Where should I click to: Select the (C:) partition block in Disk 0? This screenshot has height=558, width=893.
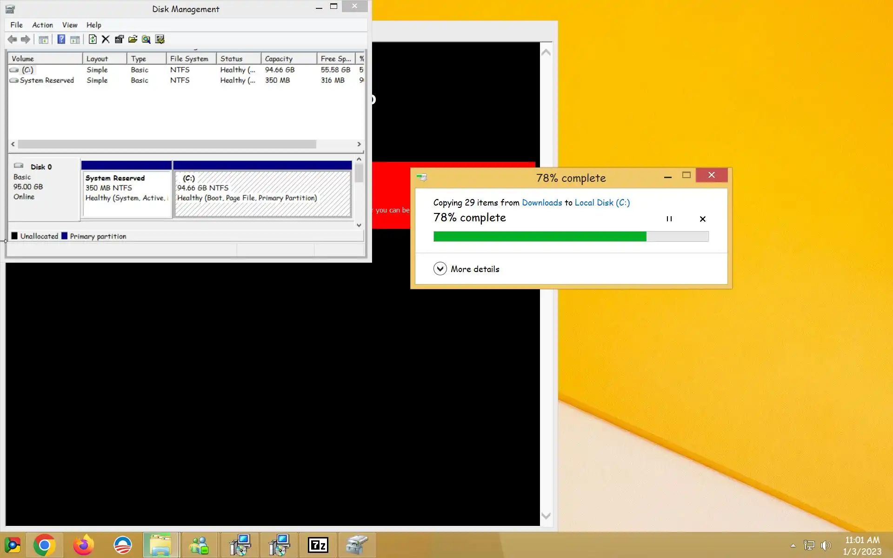tap(262, 193)
